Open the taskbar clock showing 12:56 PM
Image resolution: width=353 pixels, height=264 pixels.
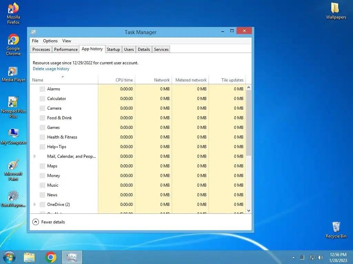(x=338, y=257)
